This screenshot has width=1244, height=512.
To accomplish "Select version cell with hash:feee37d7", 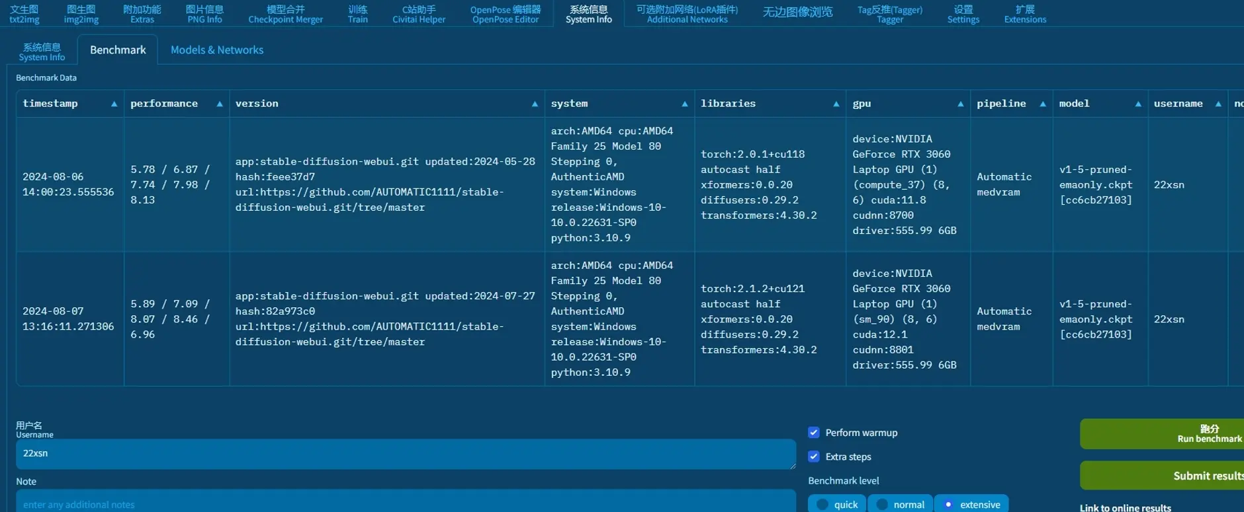I will (x=387, y=185).
